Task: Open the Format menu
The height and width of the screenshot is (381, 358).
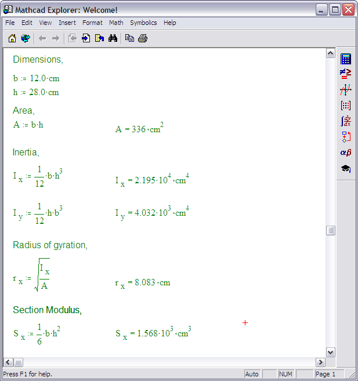Action: [92, 23]
